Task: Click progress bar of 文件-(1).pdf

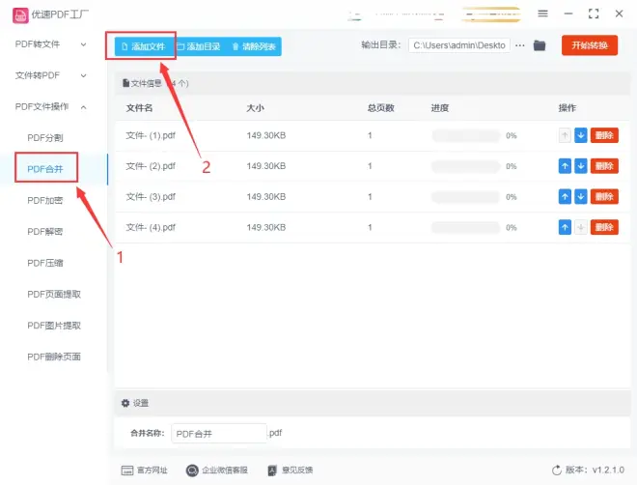Action: [466, 136]
